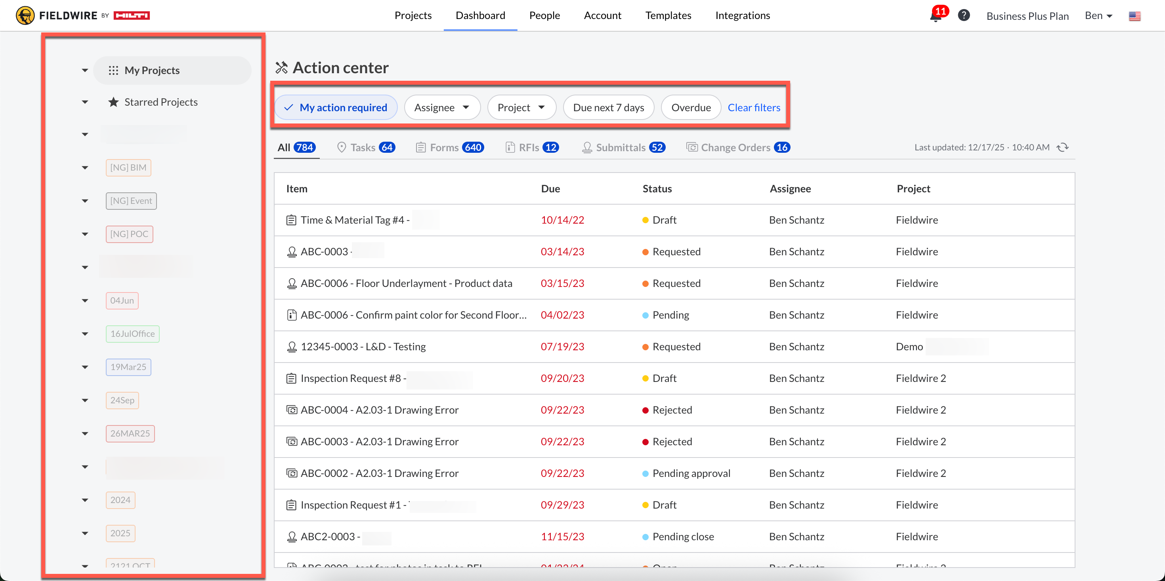1165x581 pixels.
Task: Click the My Projects grid icon
Action: (x=113, y=70)
